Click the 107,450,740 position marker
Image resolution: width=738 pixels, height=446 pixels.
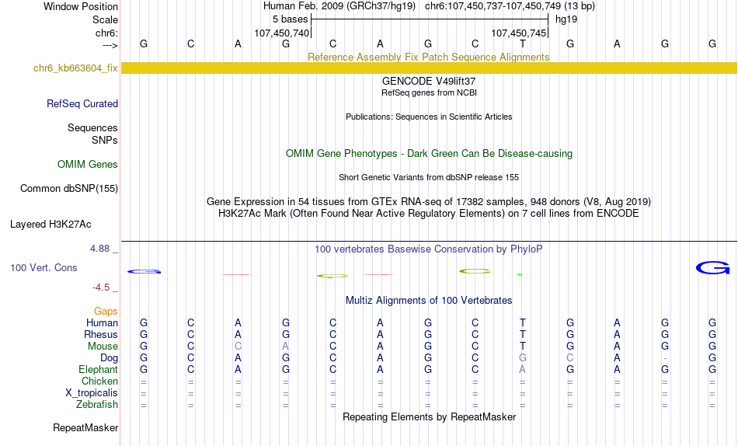point(281,33)
